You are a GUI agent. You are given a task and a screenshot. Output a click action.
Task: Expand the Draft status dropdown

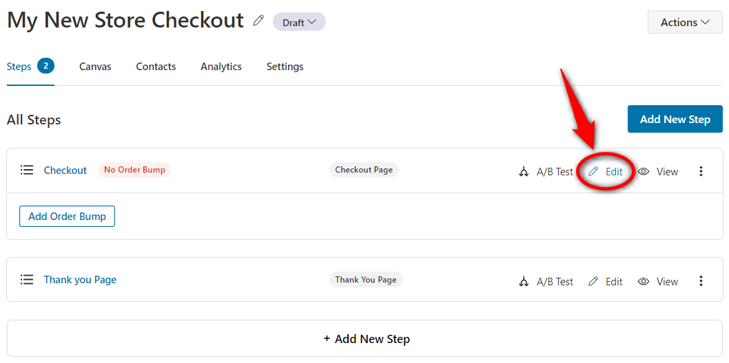tap(300, 22)
